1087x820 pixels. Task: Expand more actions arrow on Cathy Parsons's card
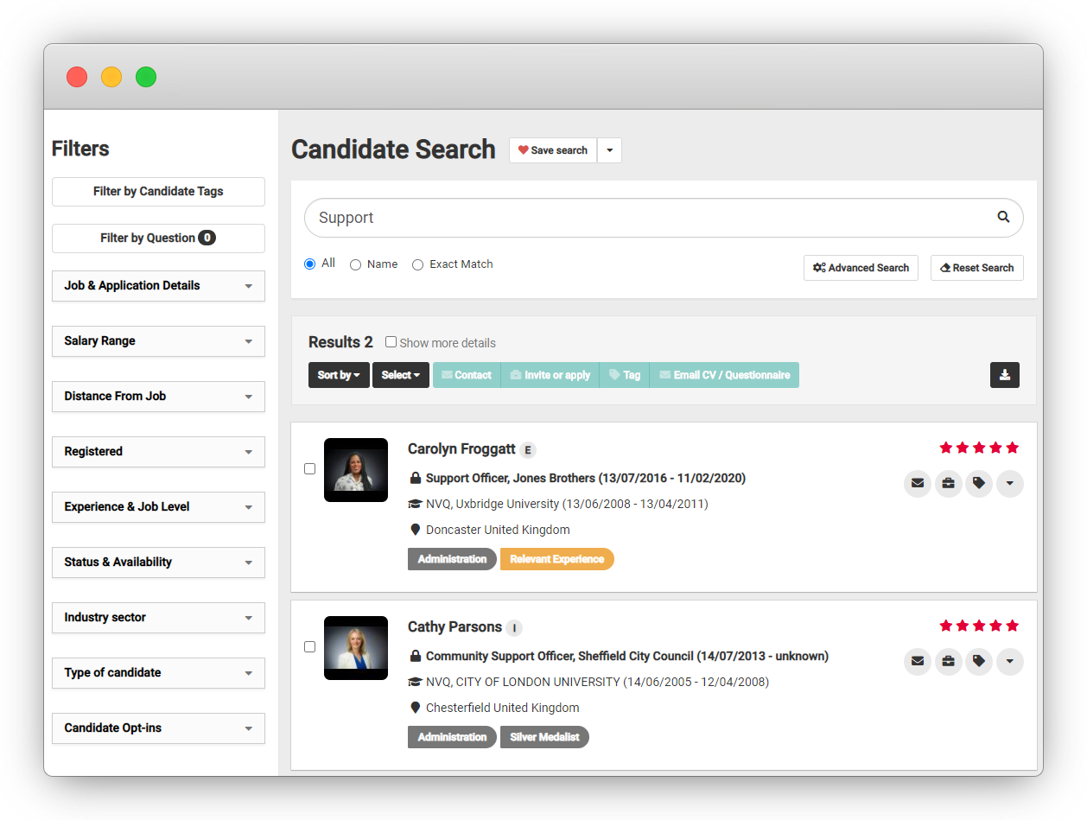[1009, 661]
